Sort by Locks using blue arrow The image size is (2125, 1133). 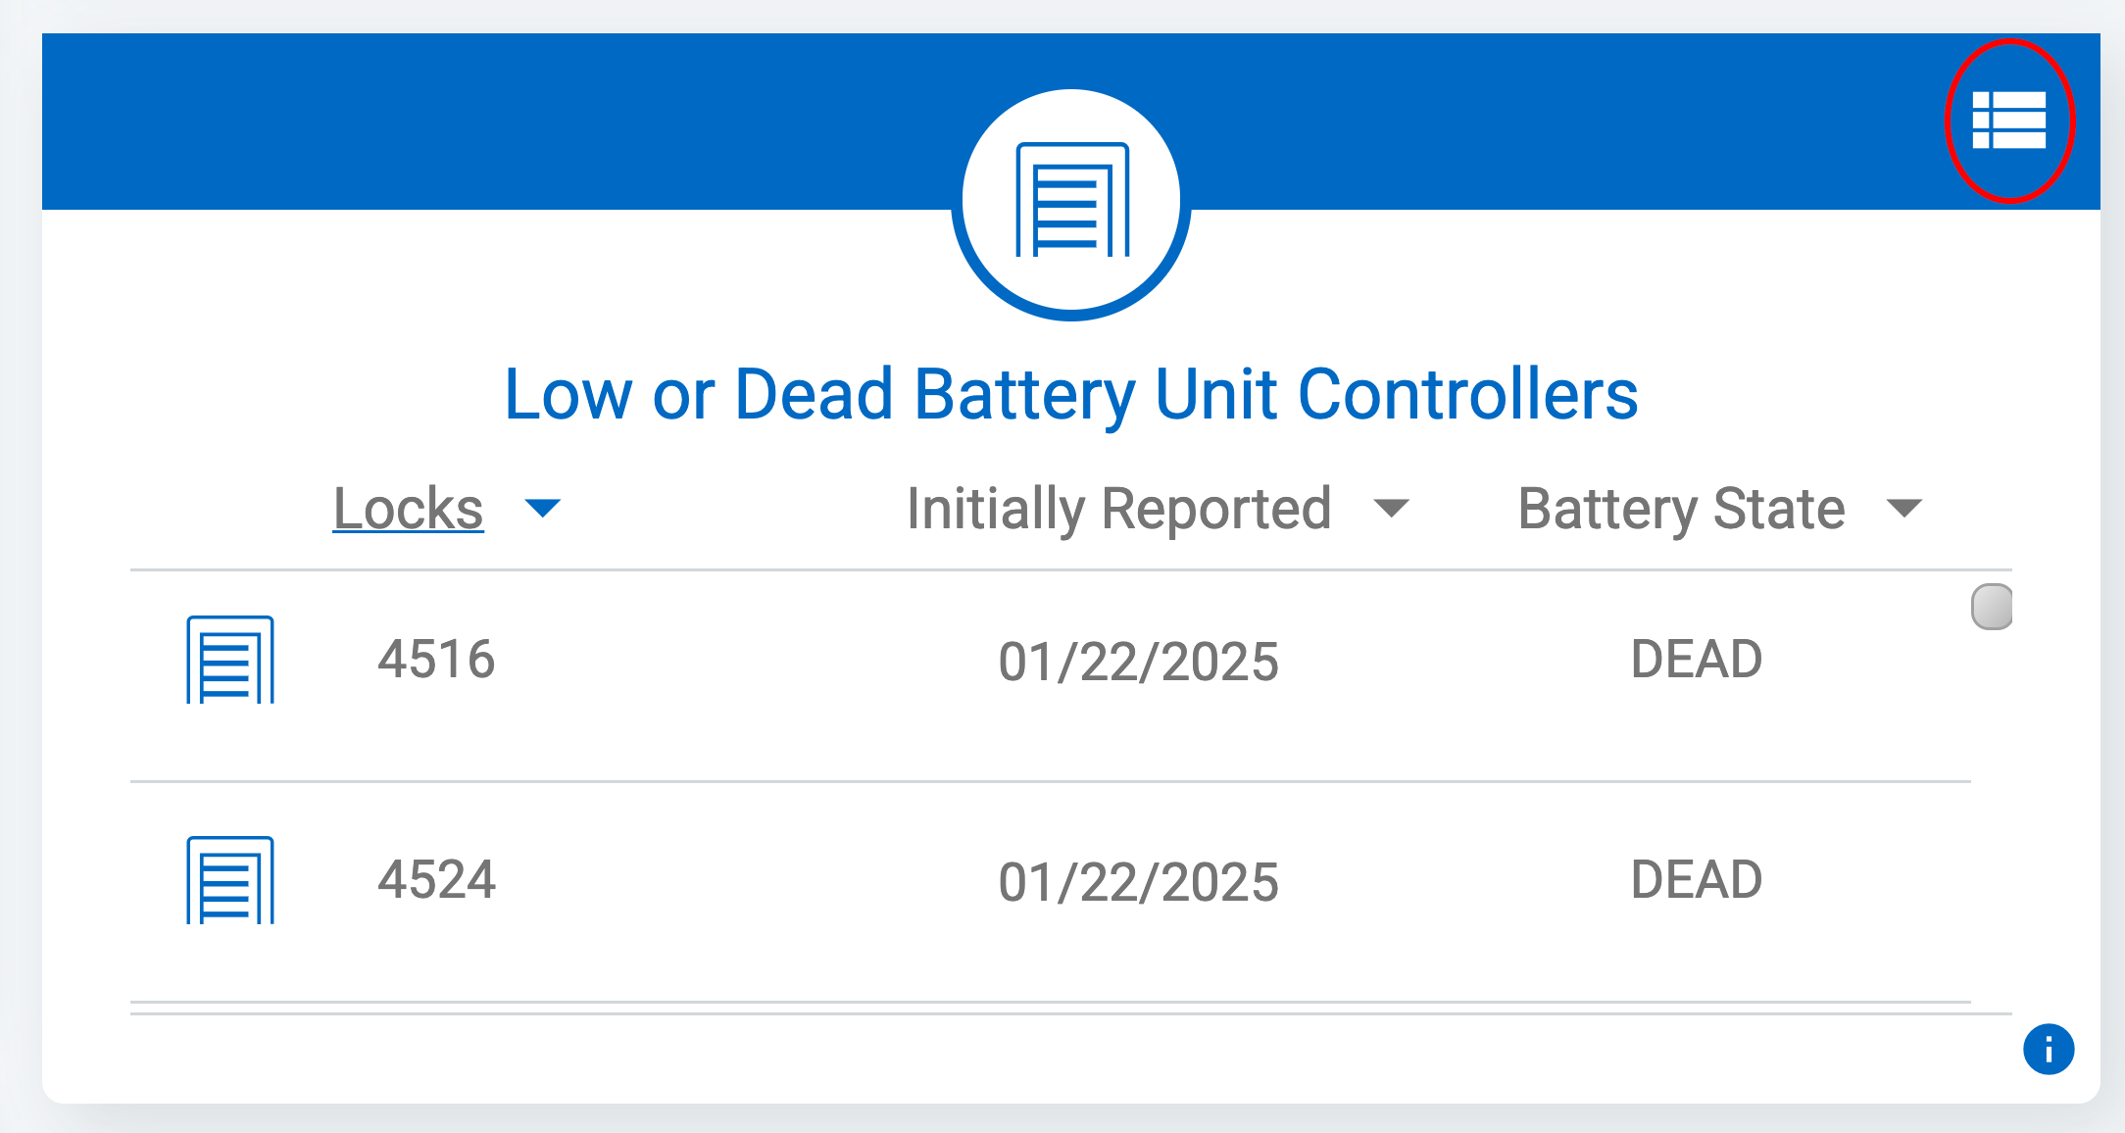click(542, 508)
